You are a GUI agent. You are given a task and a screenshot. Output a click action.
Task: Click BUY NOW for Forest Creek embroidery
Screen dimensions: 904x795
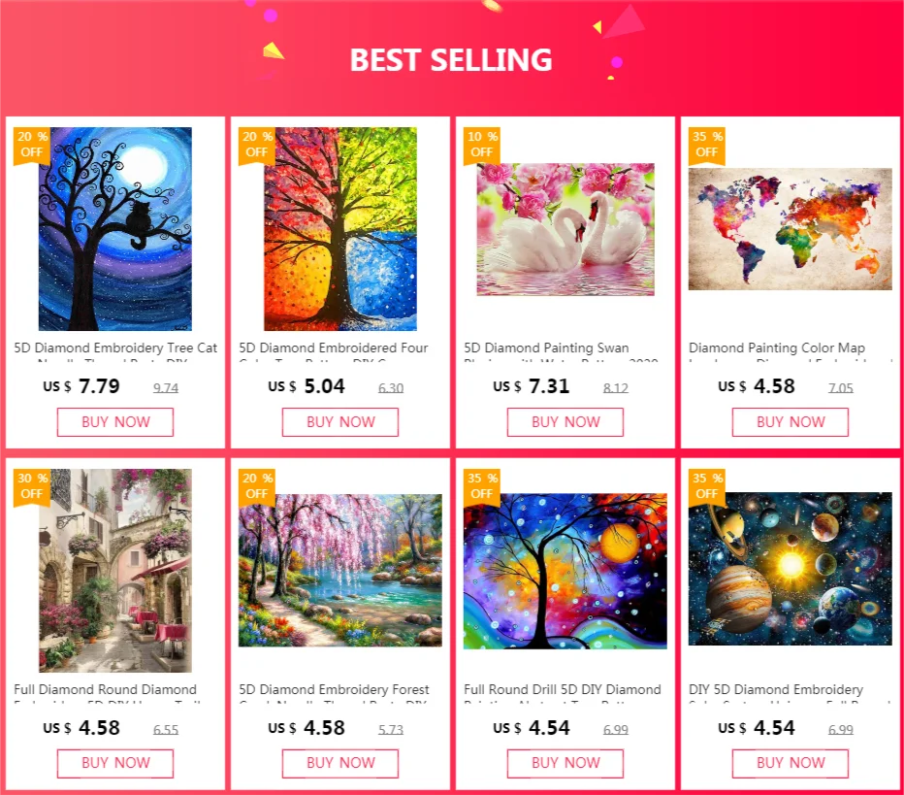coord(340,763)
